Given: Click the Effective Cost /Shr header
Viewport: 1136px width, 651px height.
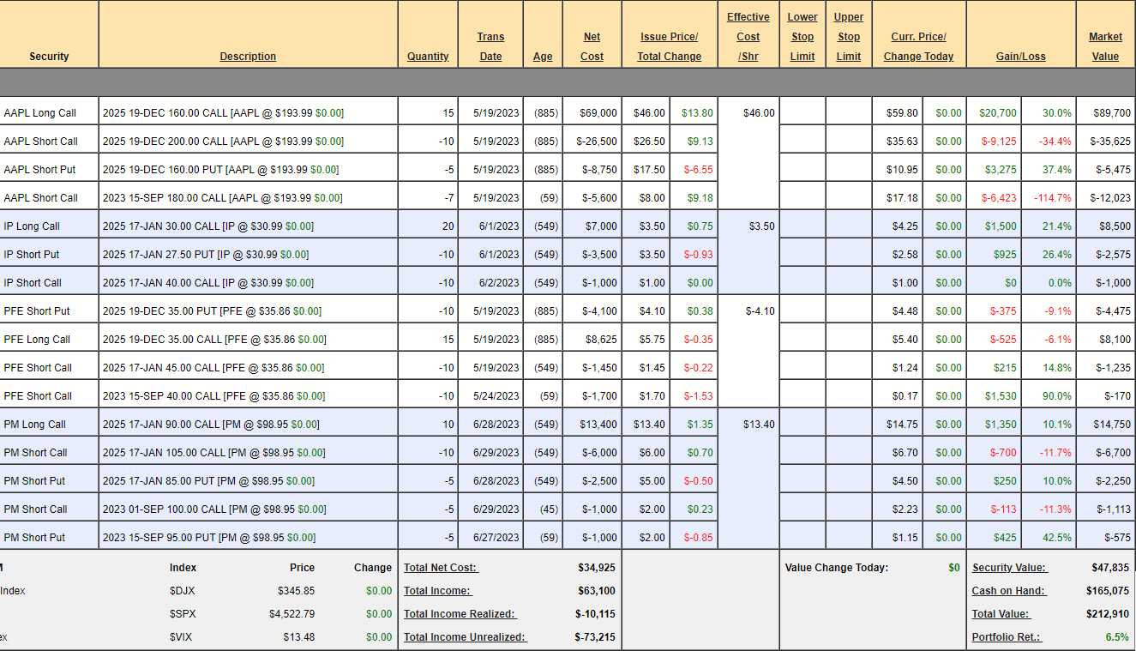Looking at the screenshot, I should [748, 37].
